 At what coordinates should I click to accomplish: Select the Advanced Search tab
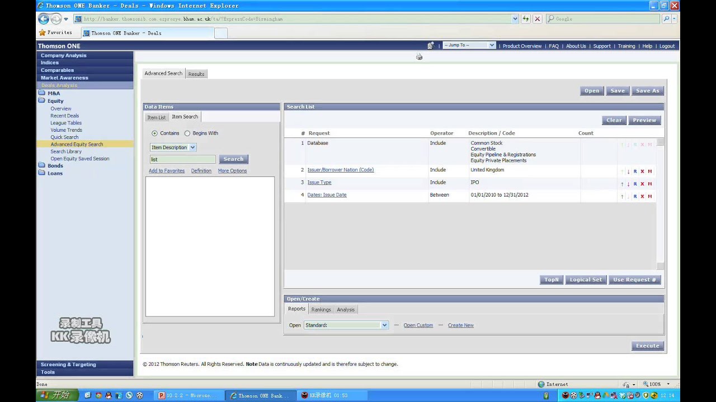(163, 73)
